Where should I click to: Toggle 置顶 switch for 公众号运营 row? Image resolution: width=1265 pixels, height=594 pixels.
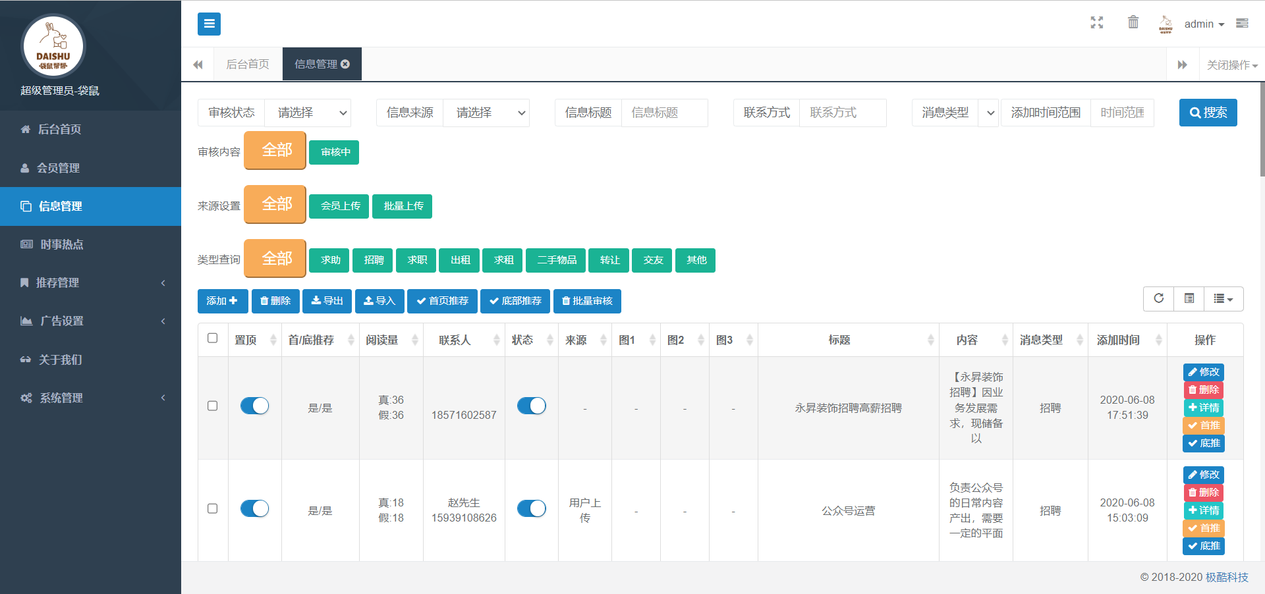click(x=255, y=508)
